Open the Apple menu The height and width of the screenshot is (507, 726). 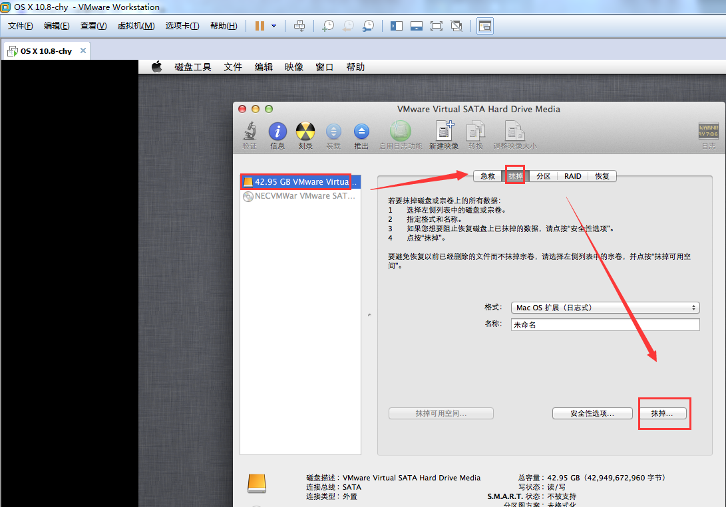point(157,66)
